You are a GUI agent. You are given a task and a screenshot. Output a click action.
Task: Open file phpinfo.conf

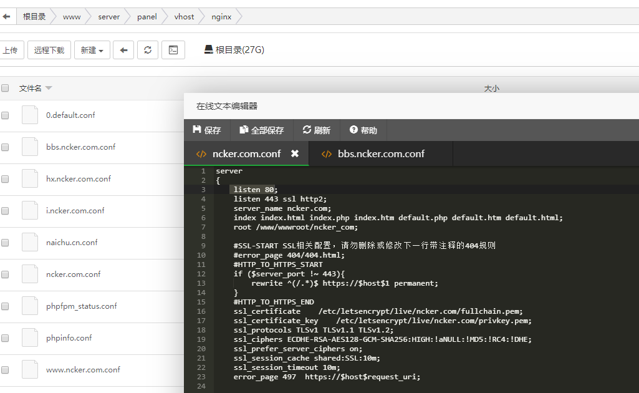[69, 337]
